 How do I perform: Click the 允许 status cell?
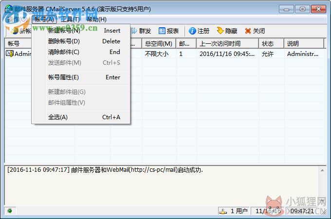click(x=267, y=54)
